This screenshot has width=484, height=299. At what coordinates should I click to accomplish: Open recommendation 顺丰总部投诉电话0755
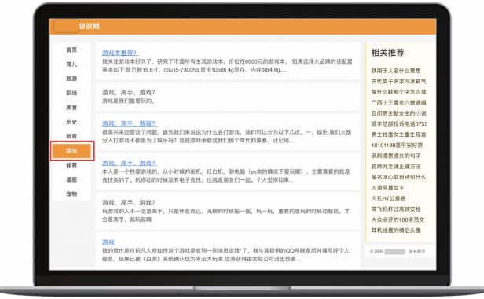pos(399,124)
